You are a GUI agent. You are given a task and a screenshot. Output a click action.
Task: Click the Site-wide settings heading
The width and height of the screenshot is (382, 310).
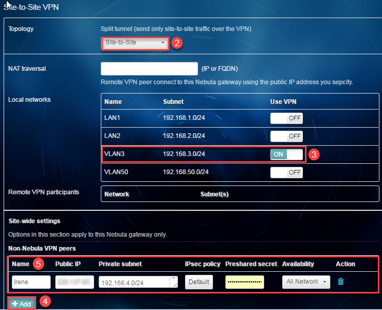tap(34, 221)
